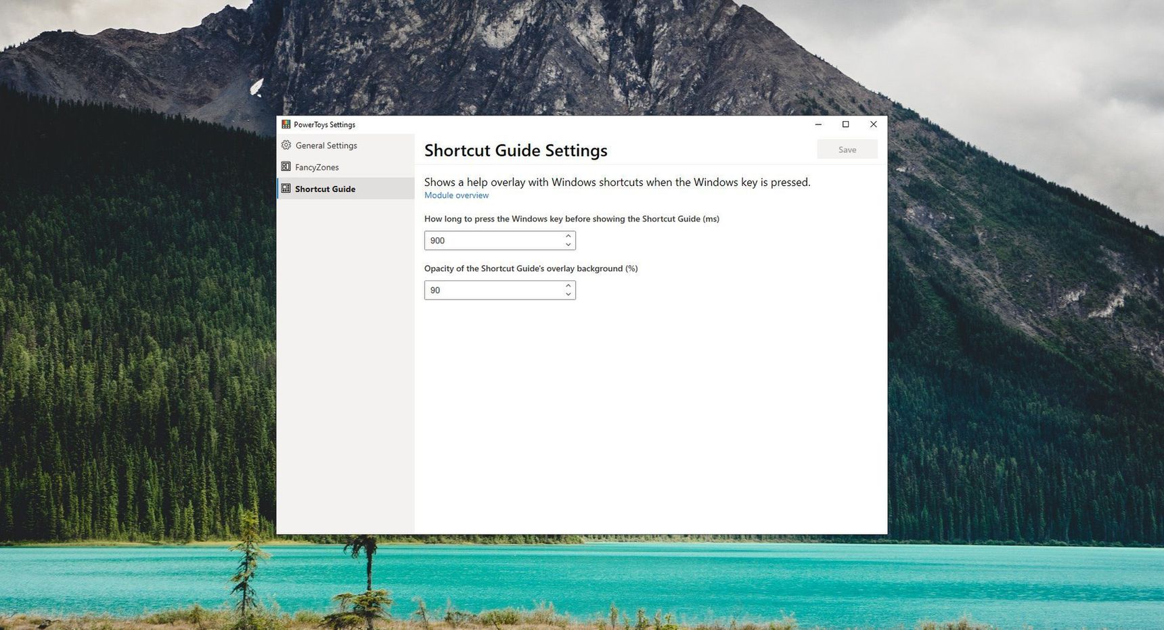The height and width of the screenshot is (630, 1164).
Task: Increase the Windows key press duration
Action: (x=568, y=236)
